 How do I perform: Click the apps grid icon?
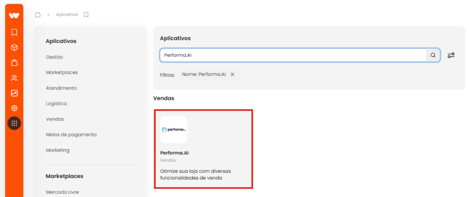point(14,123)
